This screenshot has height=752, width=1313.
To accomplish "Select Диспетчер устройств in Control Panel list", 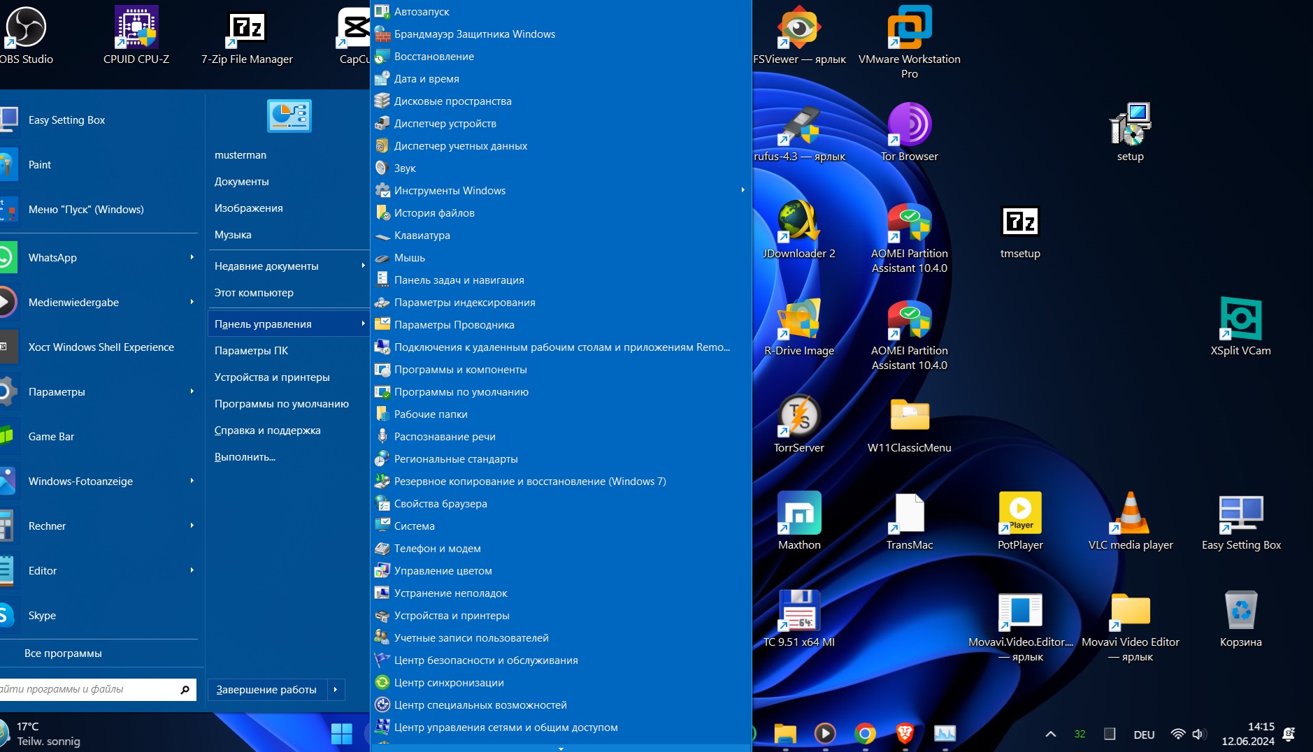I will coord(445,124).
